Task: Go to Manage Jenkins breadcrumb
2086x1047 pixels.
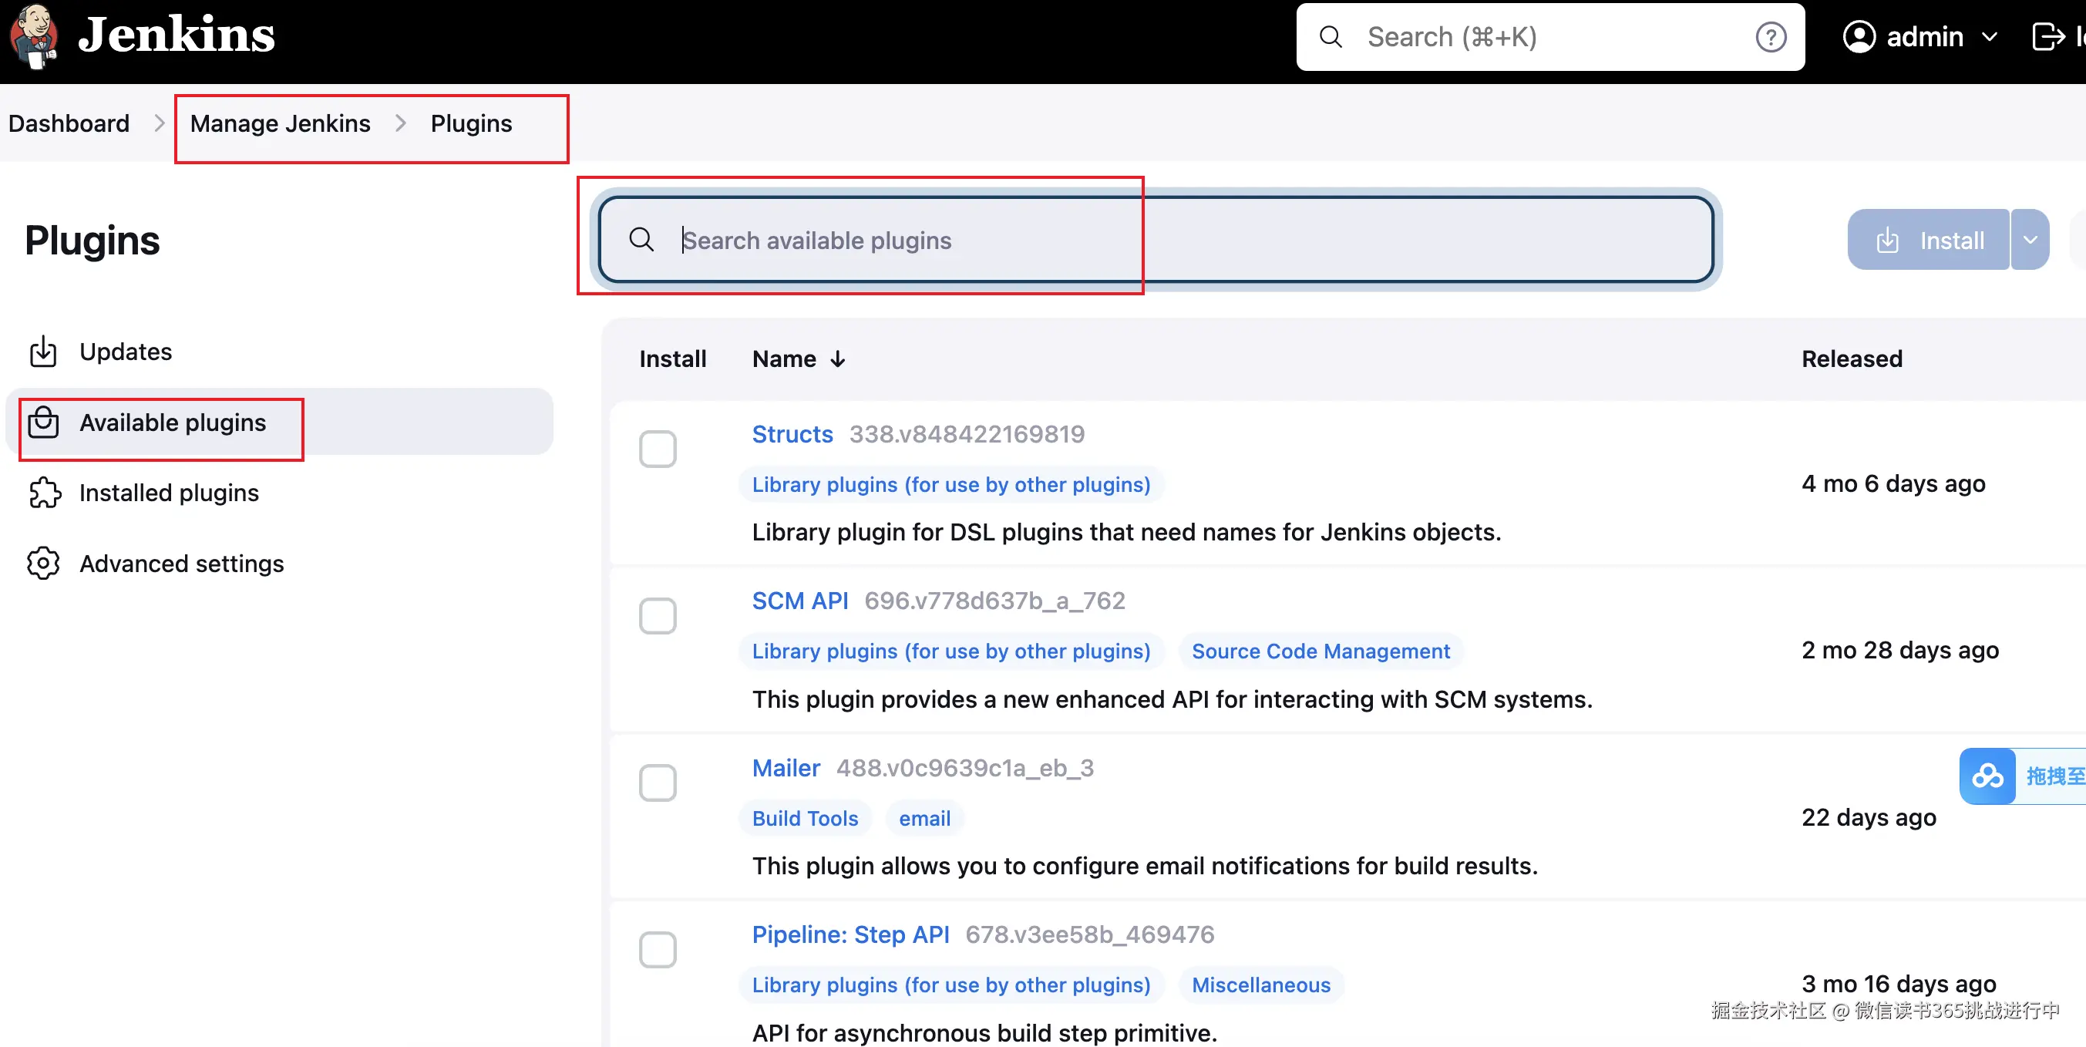Action: (x=279, y=123)
